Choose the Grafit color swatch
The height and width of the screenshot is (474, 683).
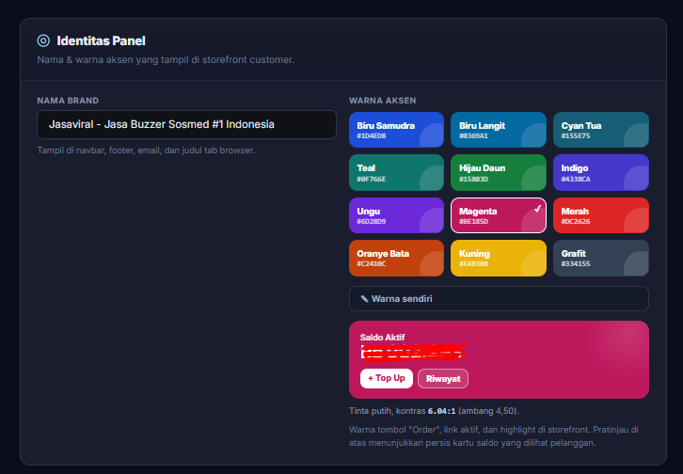(x=600, y=258)
